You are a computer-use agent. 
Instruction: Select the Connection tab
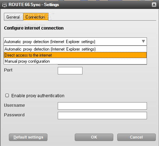point(36,17)
